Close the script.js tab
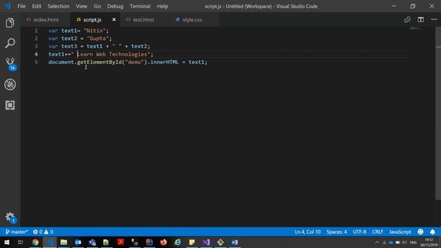441x248 pixels. click(114, 20)
